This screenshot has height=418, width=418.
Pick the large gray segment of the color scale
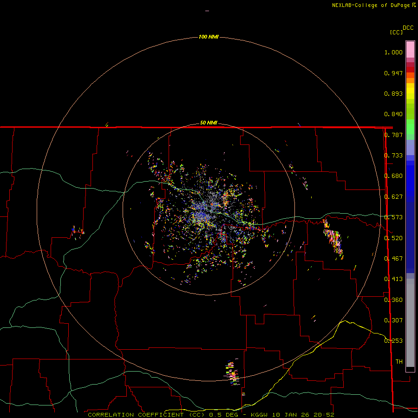[410, 323]
